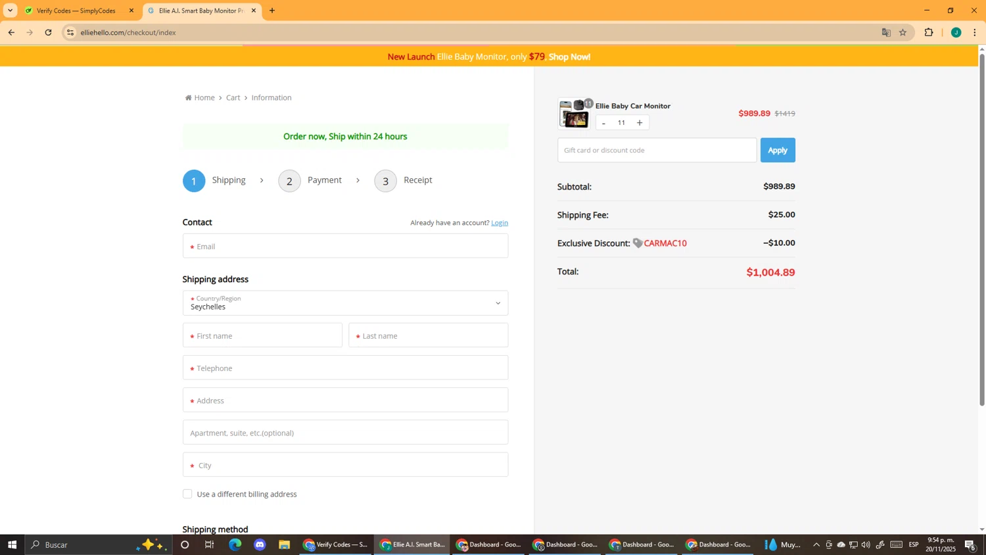Follow the Shop Now! banner link
Screen dimensions: 986x555
click(569, 57)
